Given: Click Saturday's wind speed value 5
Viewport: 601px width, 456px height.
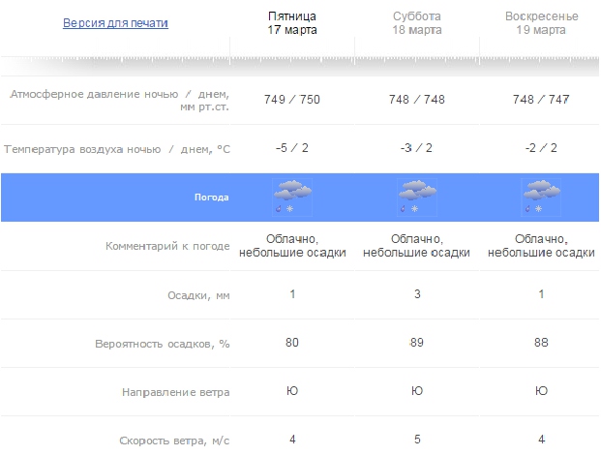Looking at the screenshot, I should [417, 440].
